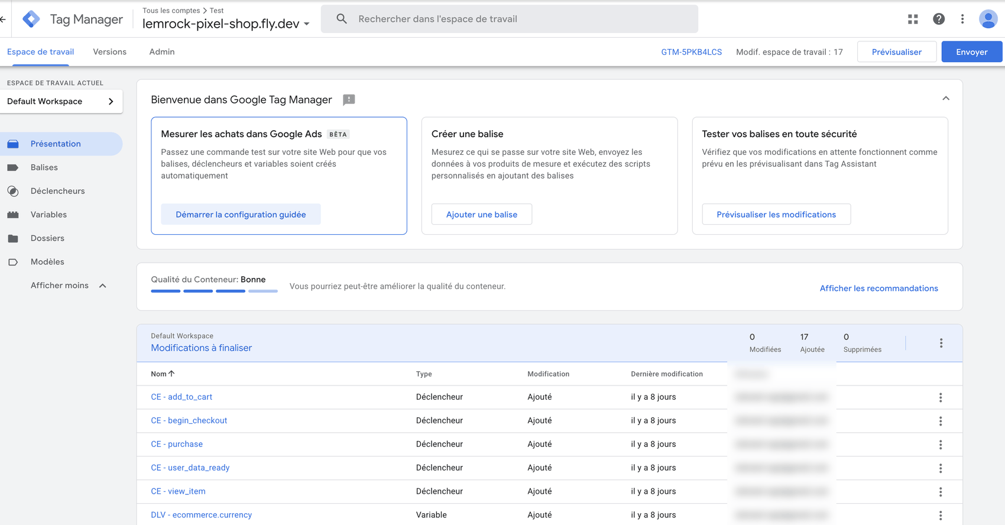1005x525 pixels.
Task: Click the feedback icon beside Bienvenue title
Action: pos(349,100)
